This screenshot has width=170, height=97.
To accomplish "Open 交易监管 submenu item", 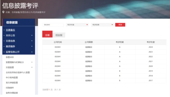I will point(10,67).
